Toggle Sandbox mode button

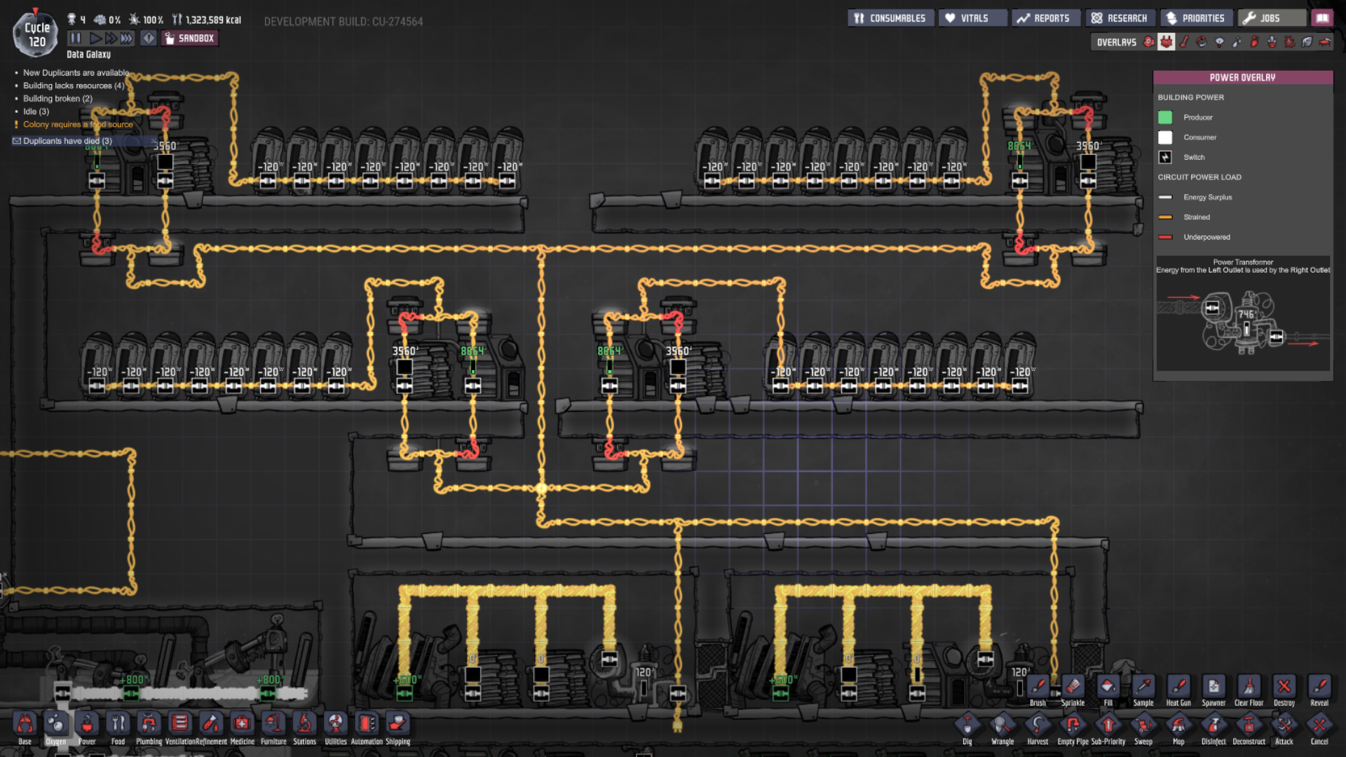pyautogui.click(x=190, y=38)
